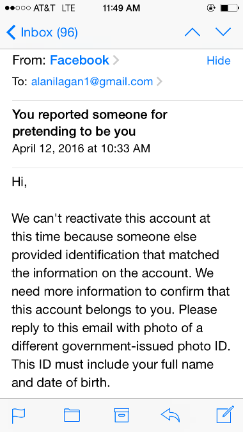Open recipient alanilagan1@gmail.com
243x432 pixels.
(x=92, y=81)
